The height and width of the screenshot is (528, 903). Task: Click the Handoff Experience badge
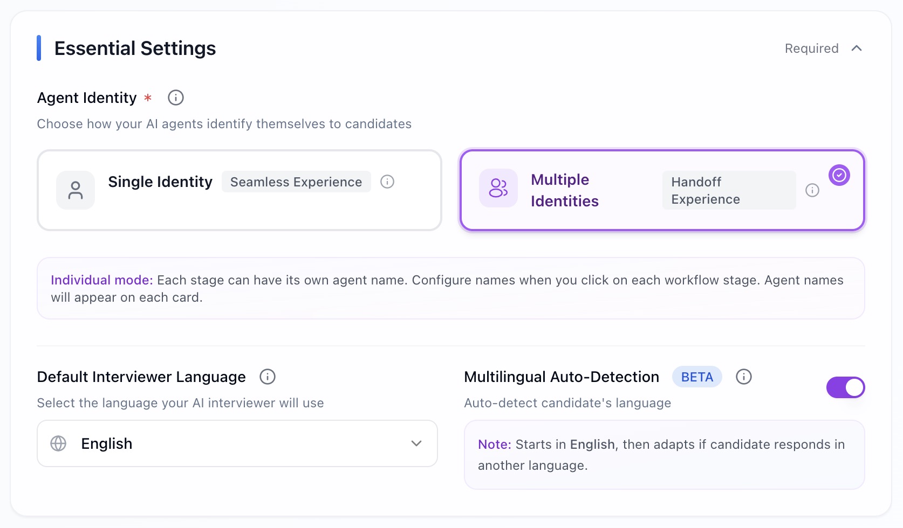coord(729,190)
